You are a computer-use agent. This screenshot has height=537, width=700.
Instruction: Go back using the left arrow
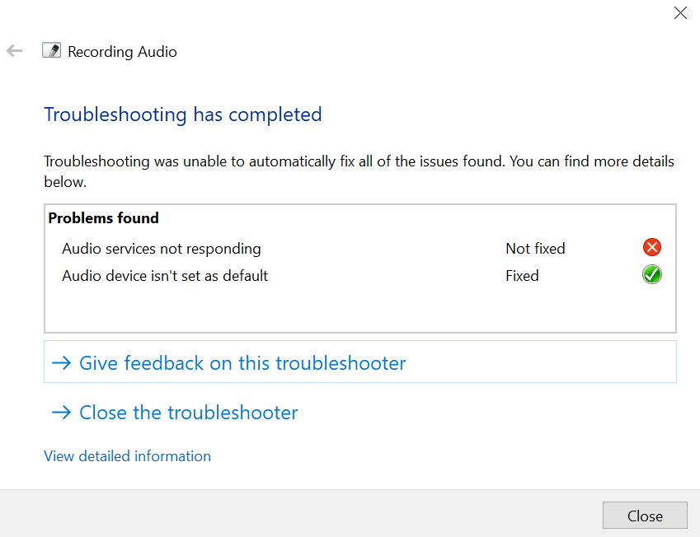(14, 51)
